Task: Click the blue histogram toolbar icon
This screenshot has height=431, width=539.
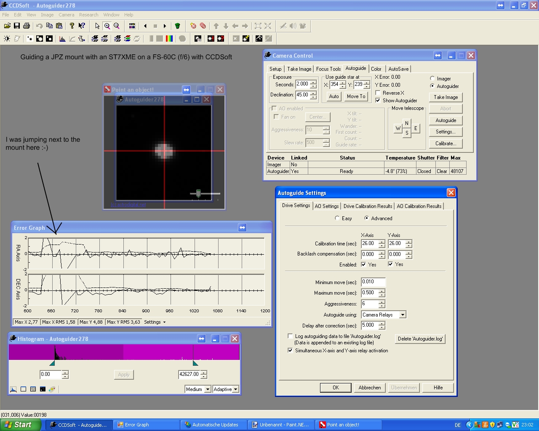Action: pos(62,39)
